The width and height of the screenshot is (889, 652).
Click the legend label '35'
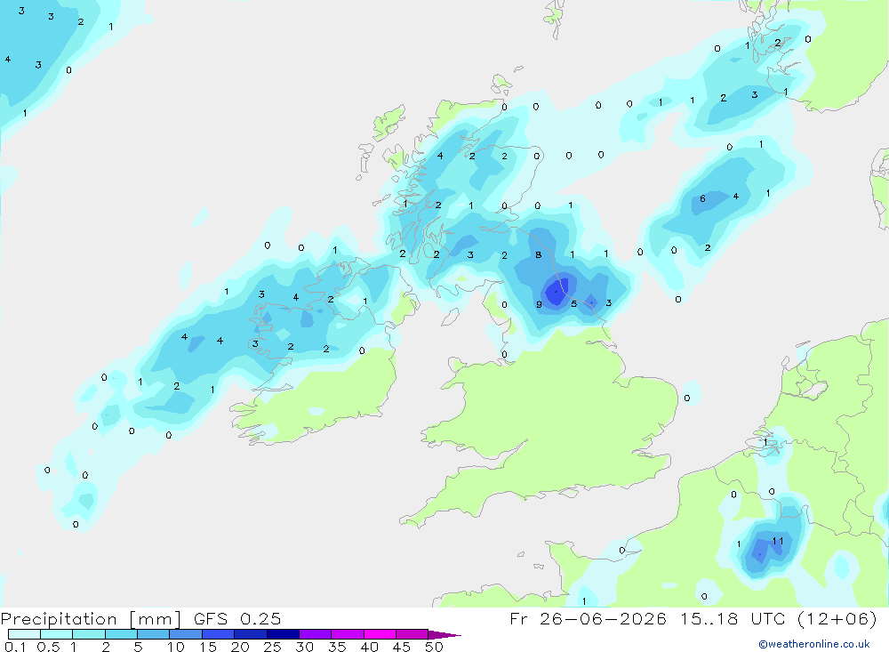tap(337, 647)
